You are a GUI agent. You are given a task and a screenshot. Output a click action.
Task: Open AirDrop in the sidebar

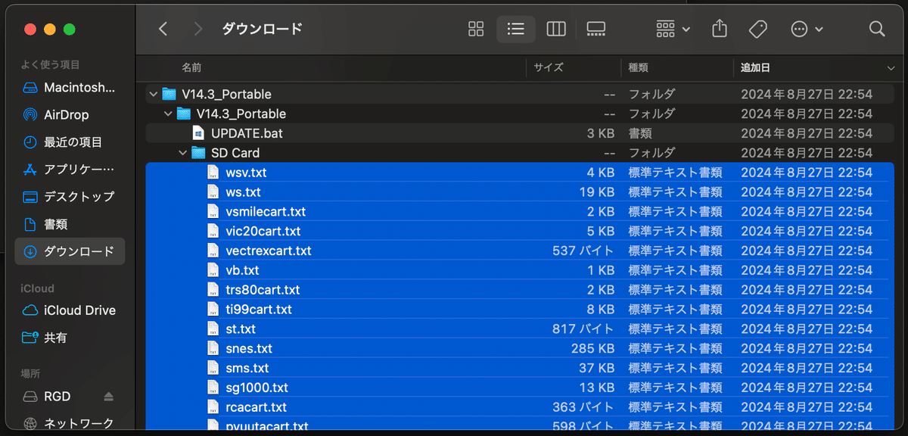(x=70, y=114)
